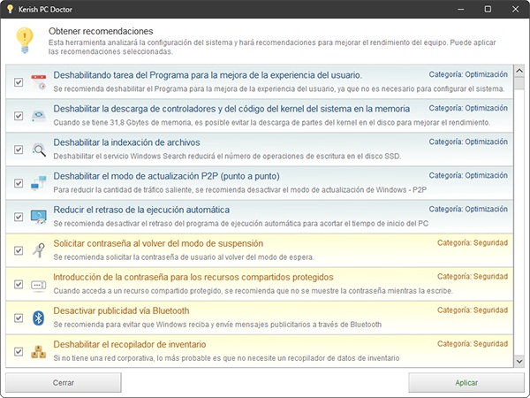Select title Introducción de la contraseña para recursos compartidos
530x398 pixels.
pos(193,277)
